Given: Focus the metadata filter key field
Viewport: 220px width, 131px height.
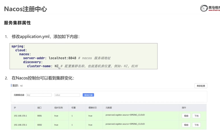Looking at the screenshot, I should click(x=39, y=95).
